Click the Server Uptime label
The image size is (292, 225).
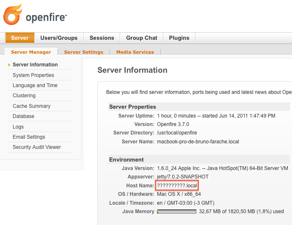136,116
